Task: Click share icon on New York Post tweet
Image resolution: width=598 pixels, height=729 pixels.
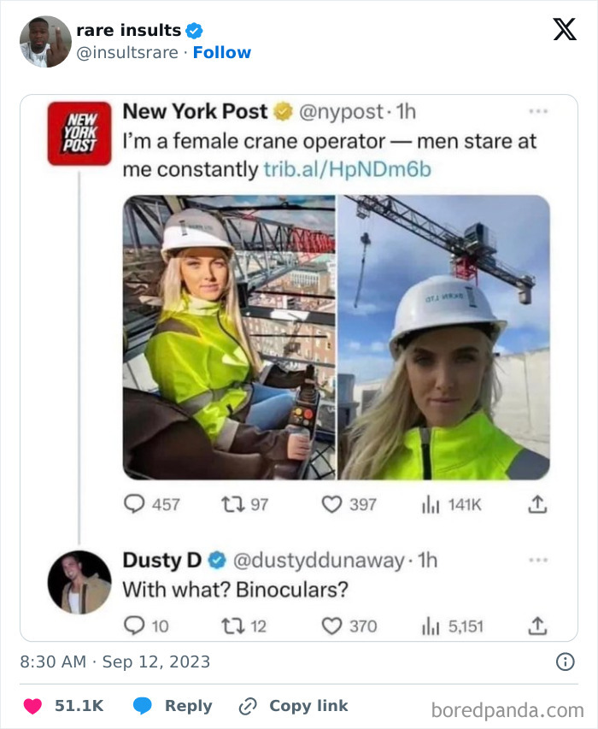Action: [537, 504]
